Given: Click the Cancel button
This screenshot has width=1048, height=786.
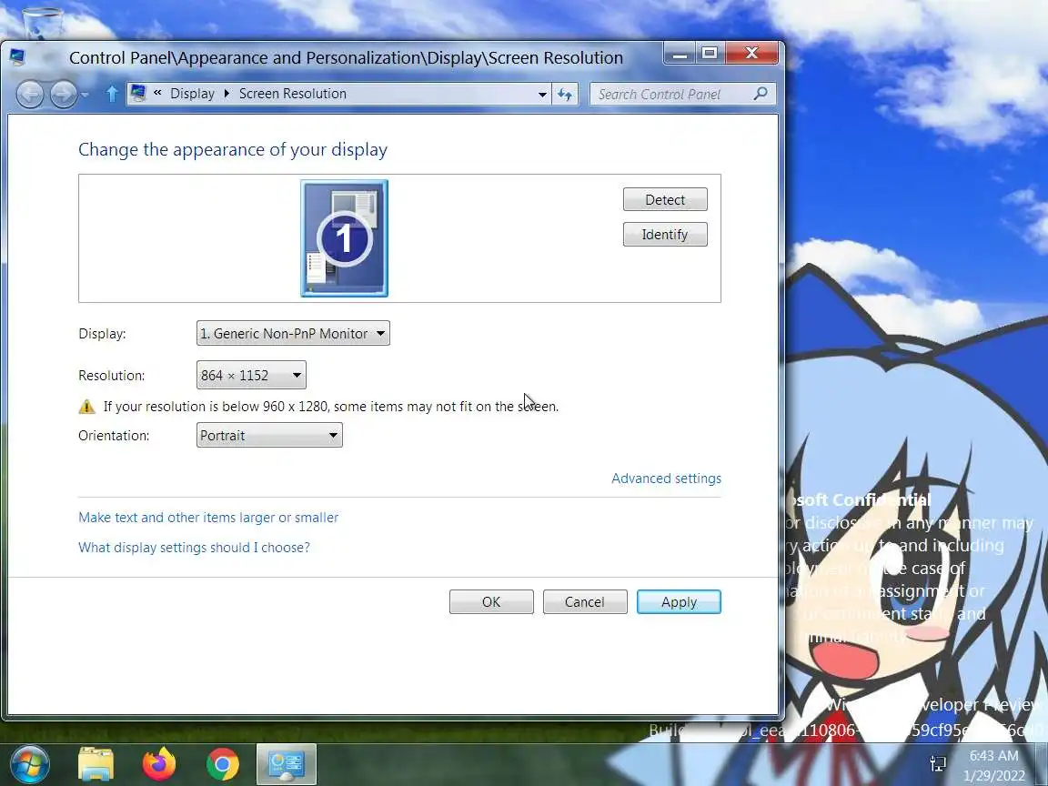Looking at the screenshot, I should pos(585,601).
